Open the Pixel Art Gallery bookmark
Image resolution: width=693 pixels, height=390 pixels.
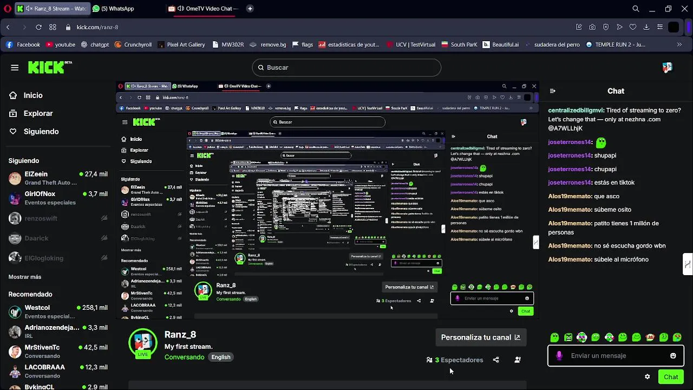point(181,44)
